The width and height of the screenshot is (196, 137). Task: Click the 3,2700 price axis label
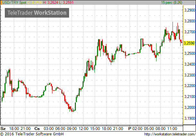click(190, 32)
